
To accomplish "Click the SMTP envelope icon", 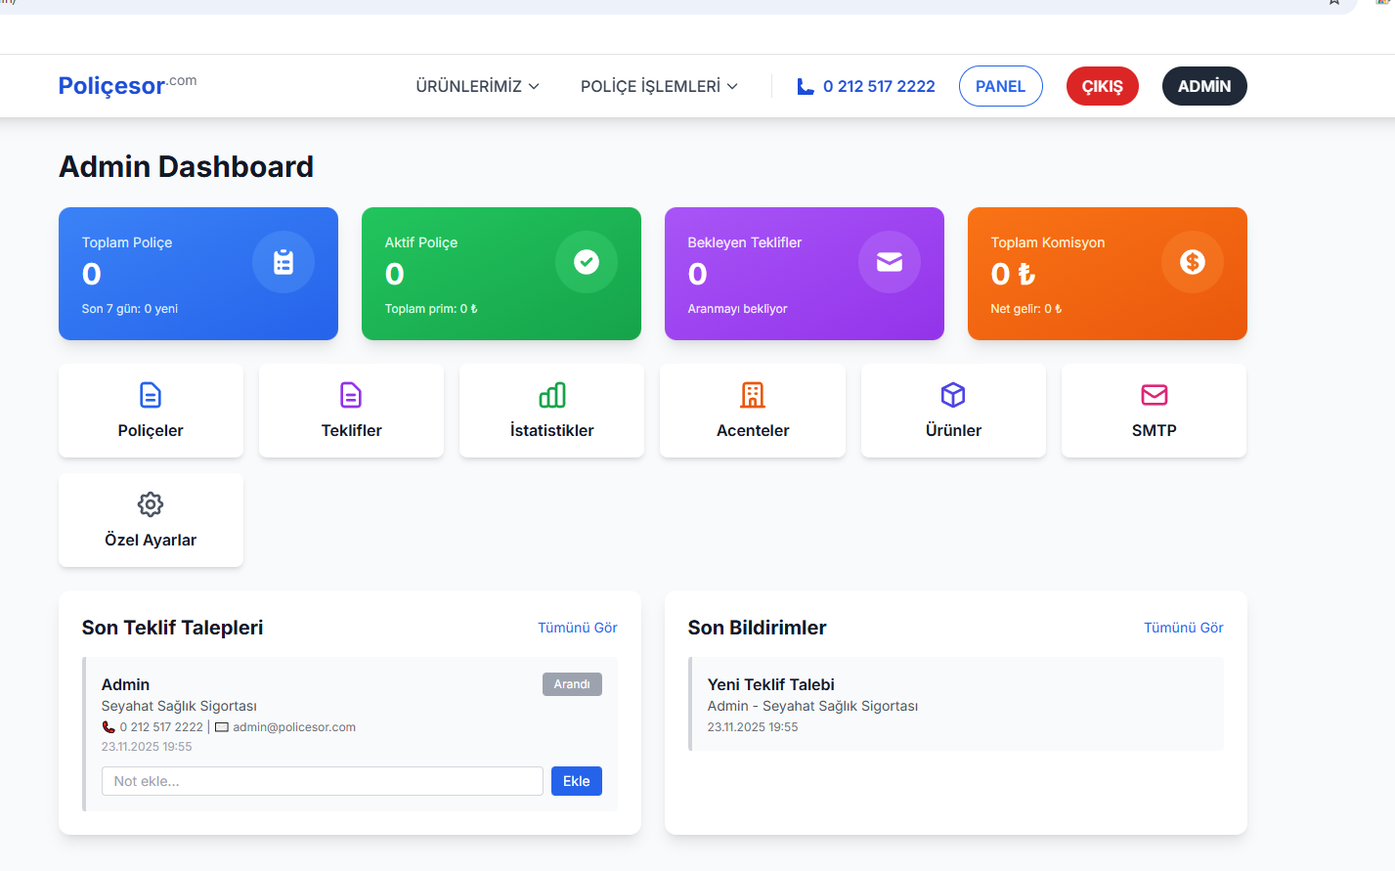I will [x=1155, y=395].
